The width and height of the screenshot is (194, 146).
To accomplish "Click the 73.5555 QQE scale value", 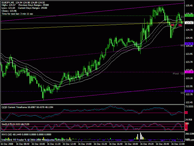I will pos(189,107).
